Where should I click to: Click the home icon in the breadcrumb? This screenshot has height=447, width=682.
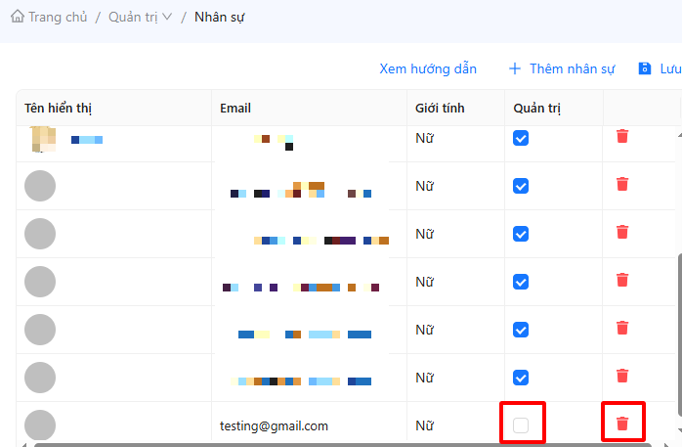pos(18,17)
